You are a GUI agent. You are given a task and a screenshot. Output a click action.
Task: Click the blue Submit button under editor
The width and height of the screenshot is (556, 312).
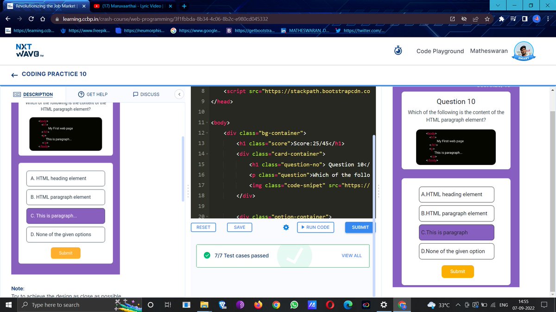click(360, 227)
